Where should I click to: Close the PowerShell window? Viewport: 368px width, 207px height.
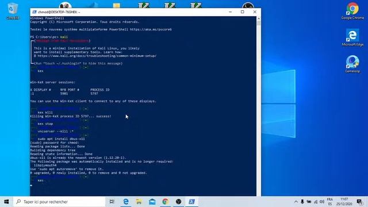pos(255,12)
